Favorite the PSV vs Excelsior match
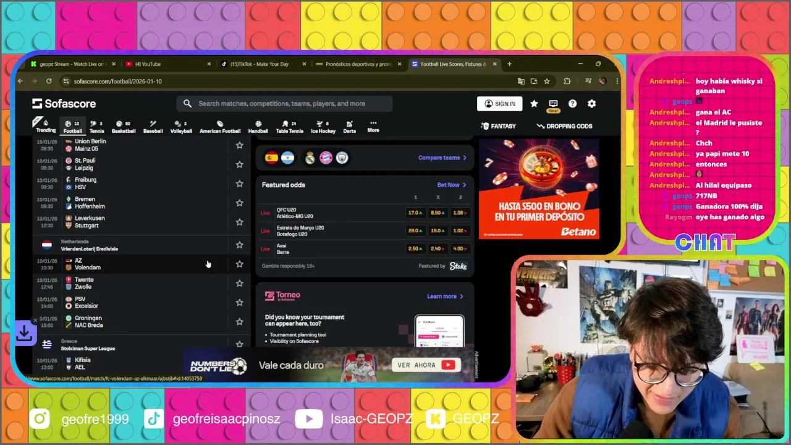 [x=239, y=302]
